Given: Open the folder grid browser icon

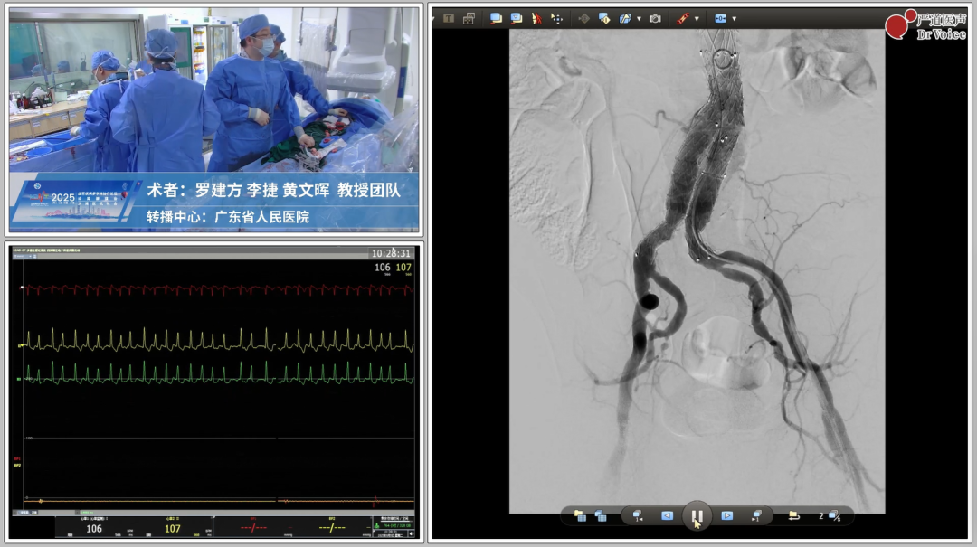Looking at the screenshot, I should [579, 515].
